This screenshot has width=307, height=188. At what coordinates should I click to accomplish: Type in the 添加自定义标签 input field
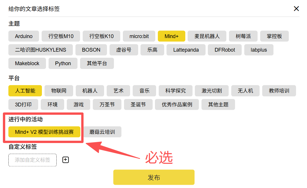(x=32, y=160)
